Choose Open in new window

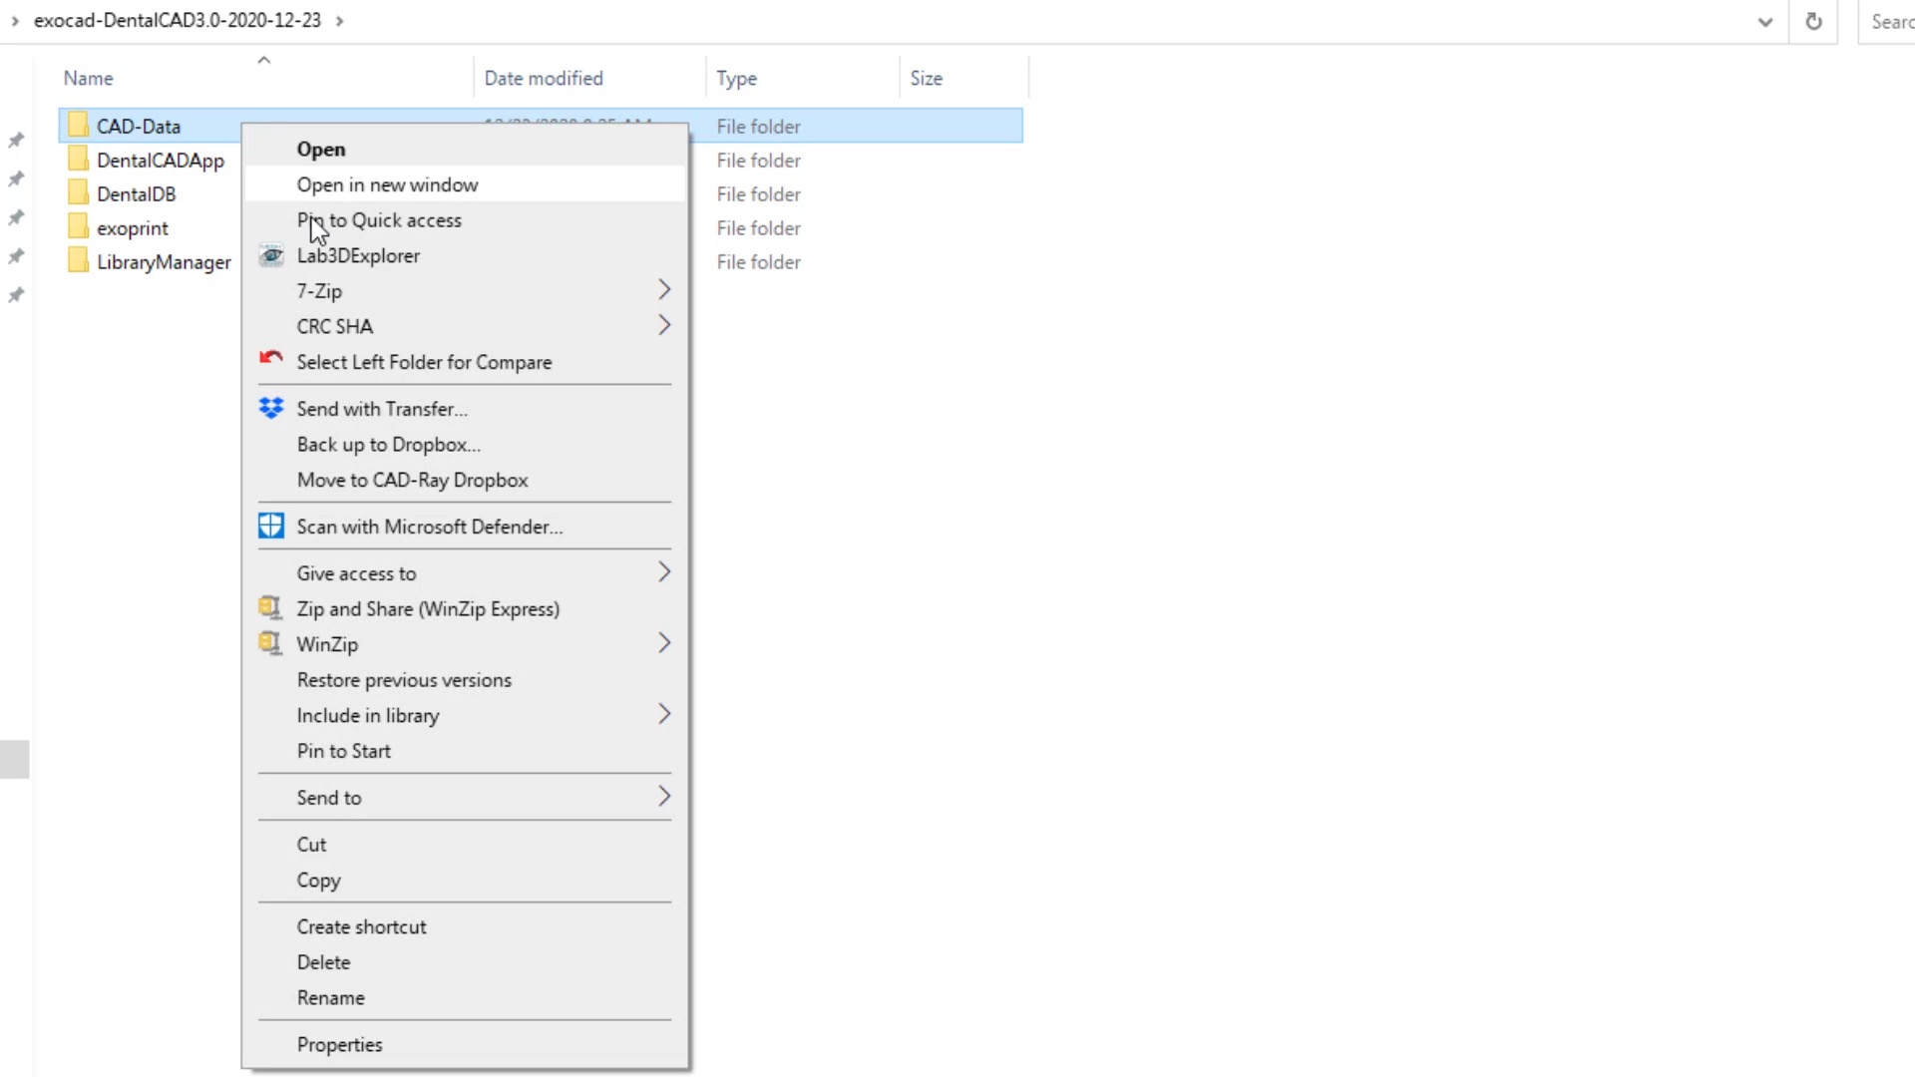click(465, 184)
